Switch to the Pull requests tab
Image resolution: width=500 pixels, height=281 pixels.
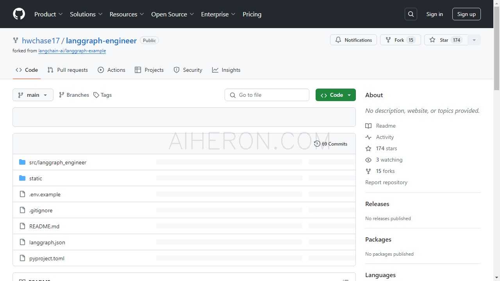[68, 70]
